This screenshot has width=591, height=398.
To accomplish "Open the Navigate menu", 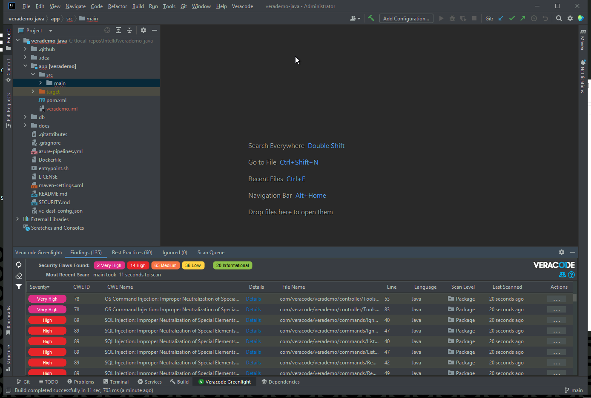I will click(75, 6).
